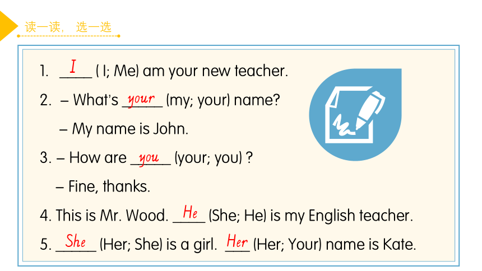
Task: Click 'is my English teacher.' text
Action: click(x=341, y=216)
